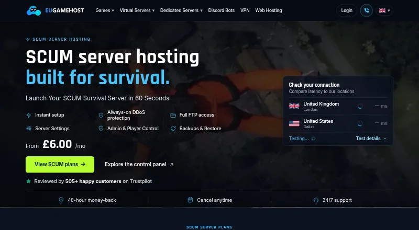The height and width of the screenshot is (230, 419).
Task: Open the language selector dropdown arrow
Action: coord(389,10)
